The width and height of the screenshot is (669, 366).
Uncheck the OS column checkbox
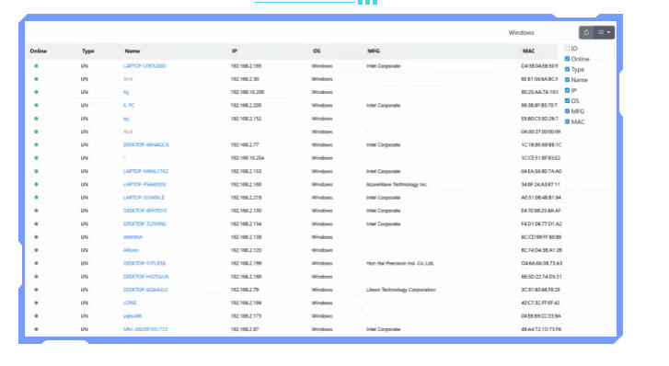(567, 100)
